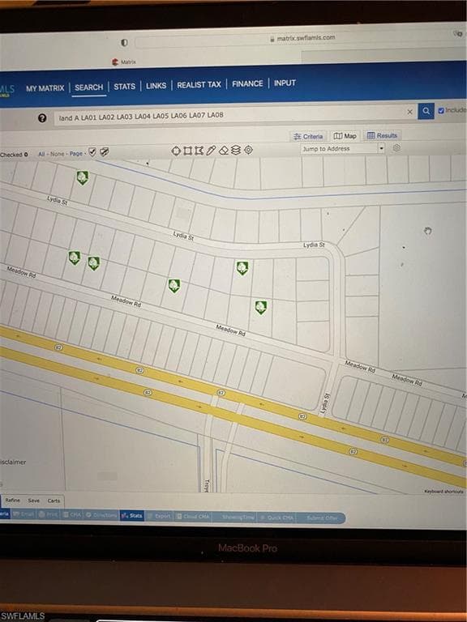
Task: Open the map settings gear menu
Action: (396, 148)
